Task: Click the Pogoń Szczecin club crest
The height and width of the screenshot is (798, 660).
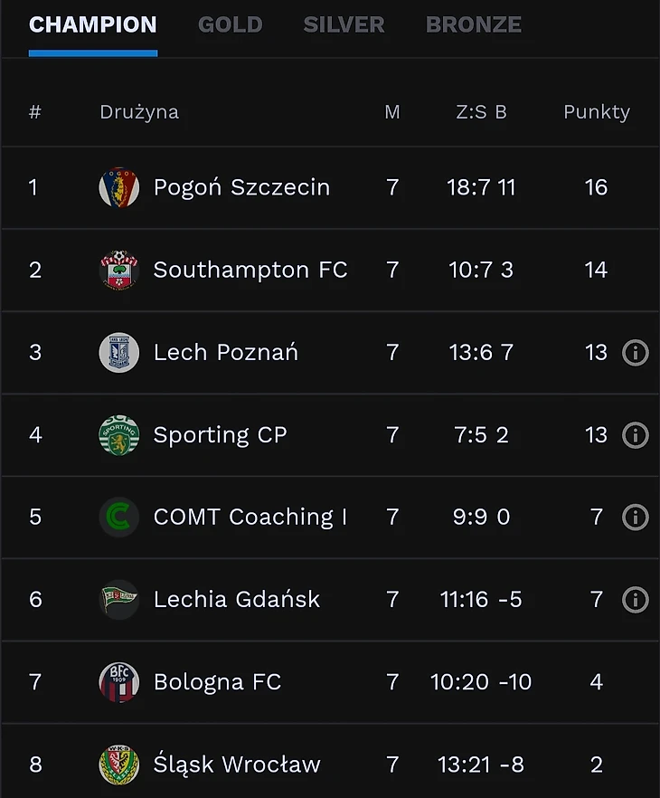Action: [118, 187]
